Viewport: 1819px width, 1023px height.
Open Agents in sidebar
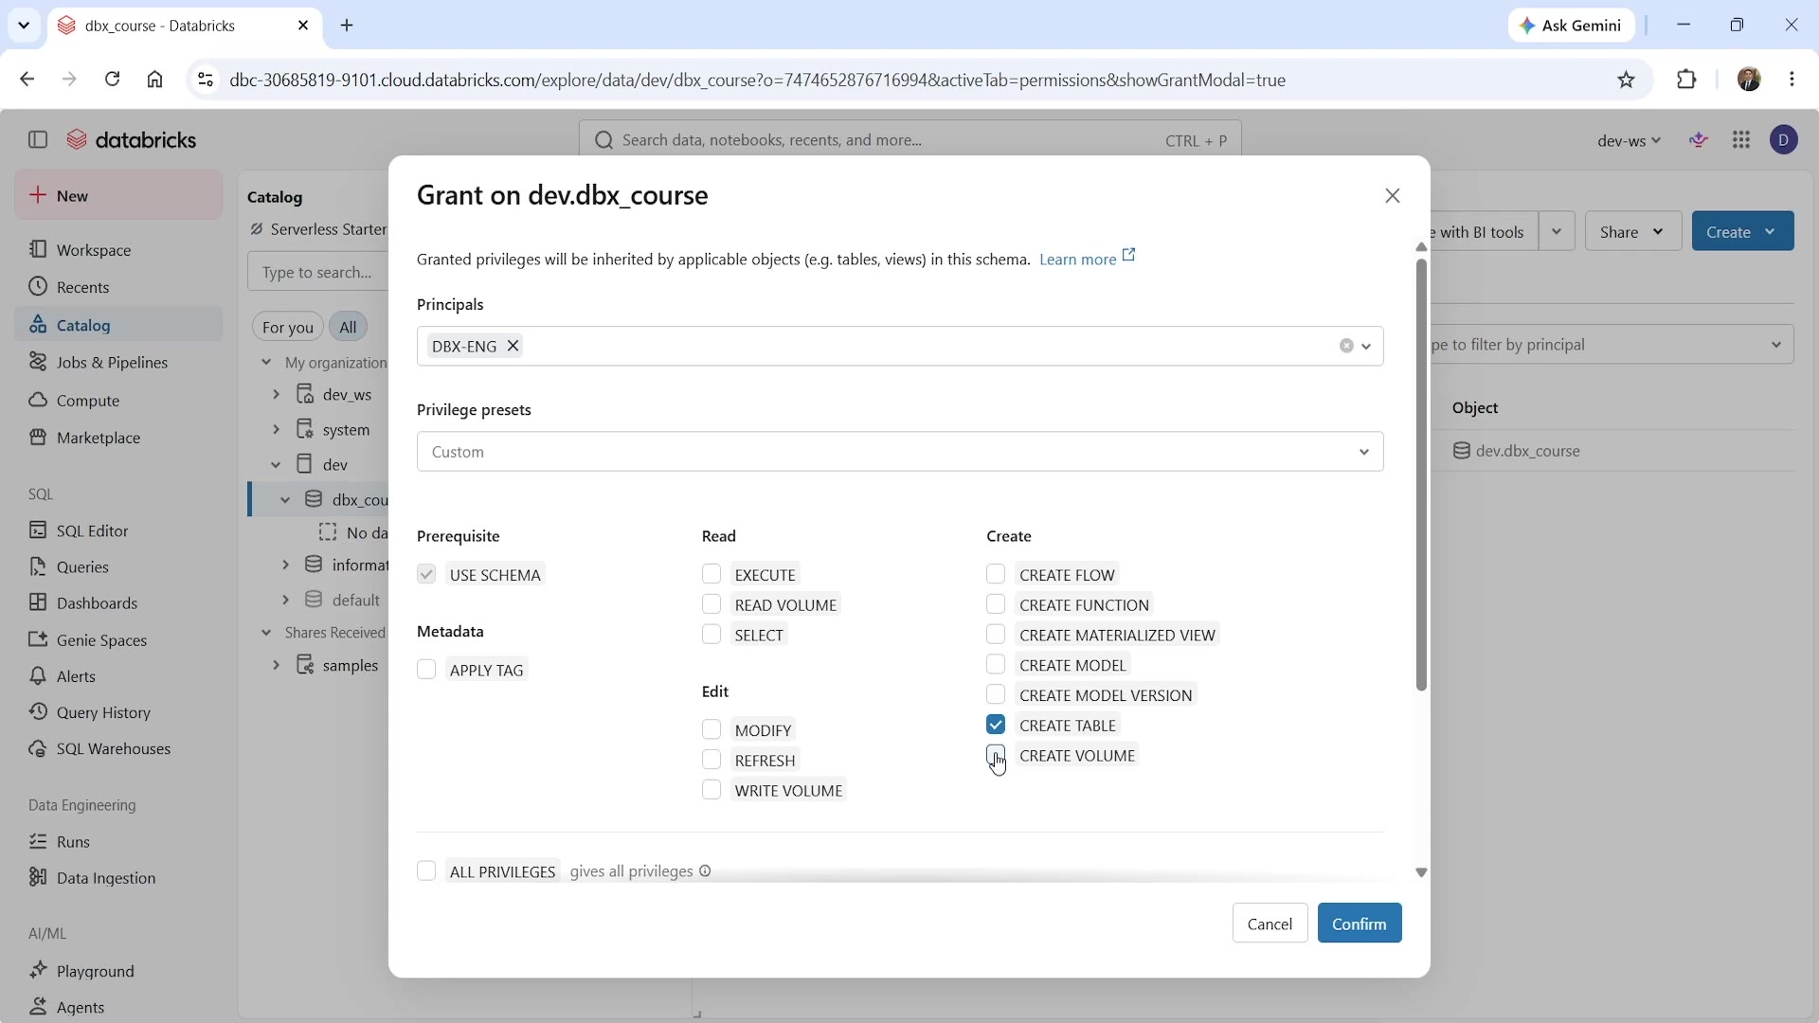[x=118, y=1007]
